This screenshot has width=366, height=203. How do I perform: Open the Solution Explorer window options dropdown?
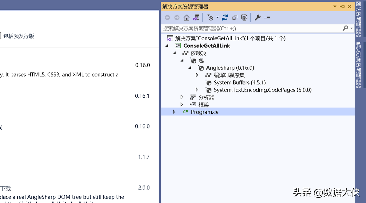(x=335, y=6)
